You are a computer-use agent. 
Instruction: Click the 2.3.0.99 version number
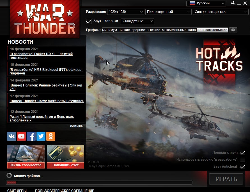94,162
